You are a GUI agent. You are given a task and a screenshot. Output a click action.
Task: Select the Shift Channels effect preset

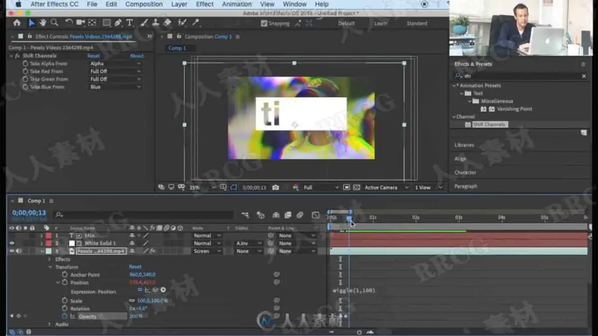click(x=489, y=124)
